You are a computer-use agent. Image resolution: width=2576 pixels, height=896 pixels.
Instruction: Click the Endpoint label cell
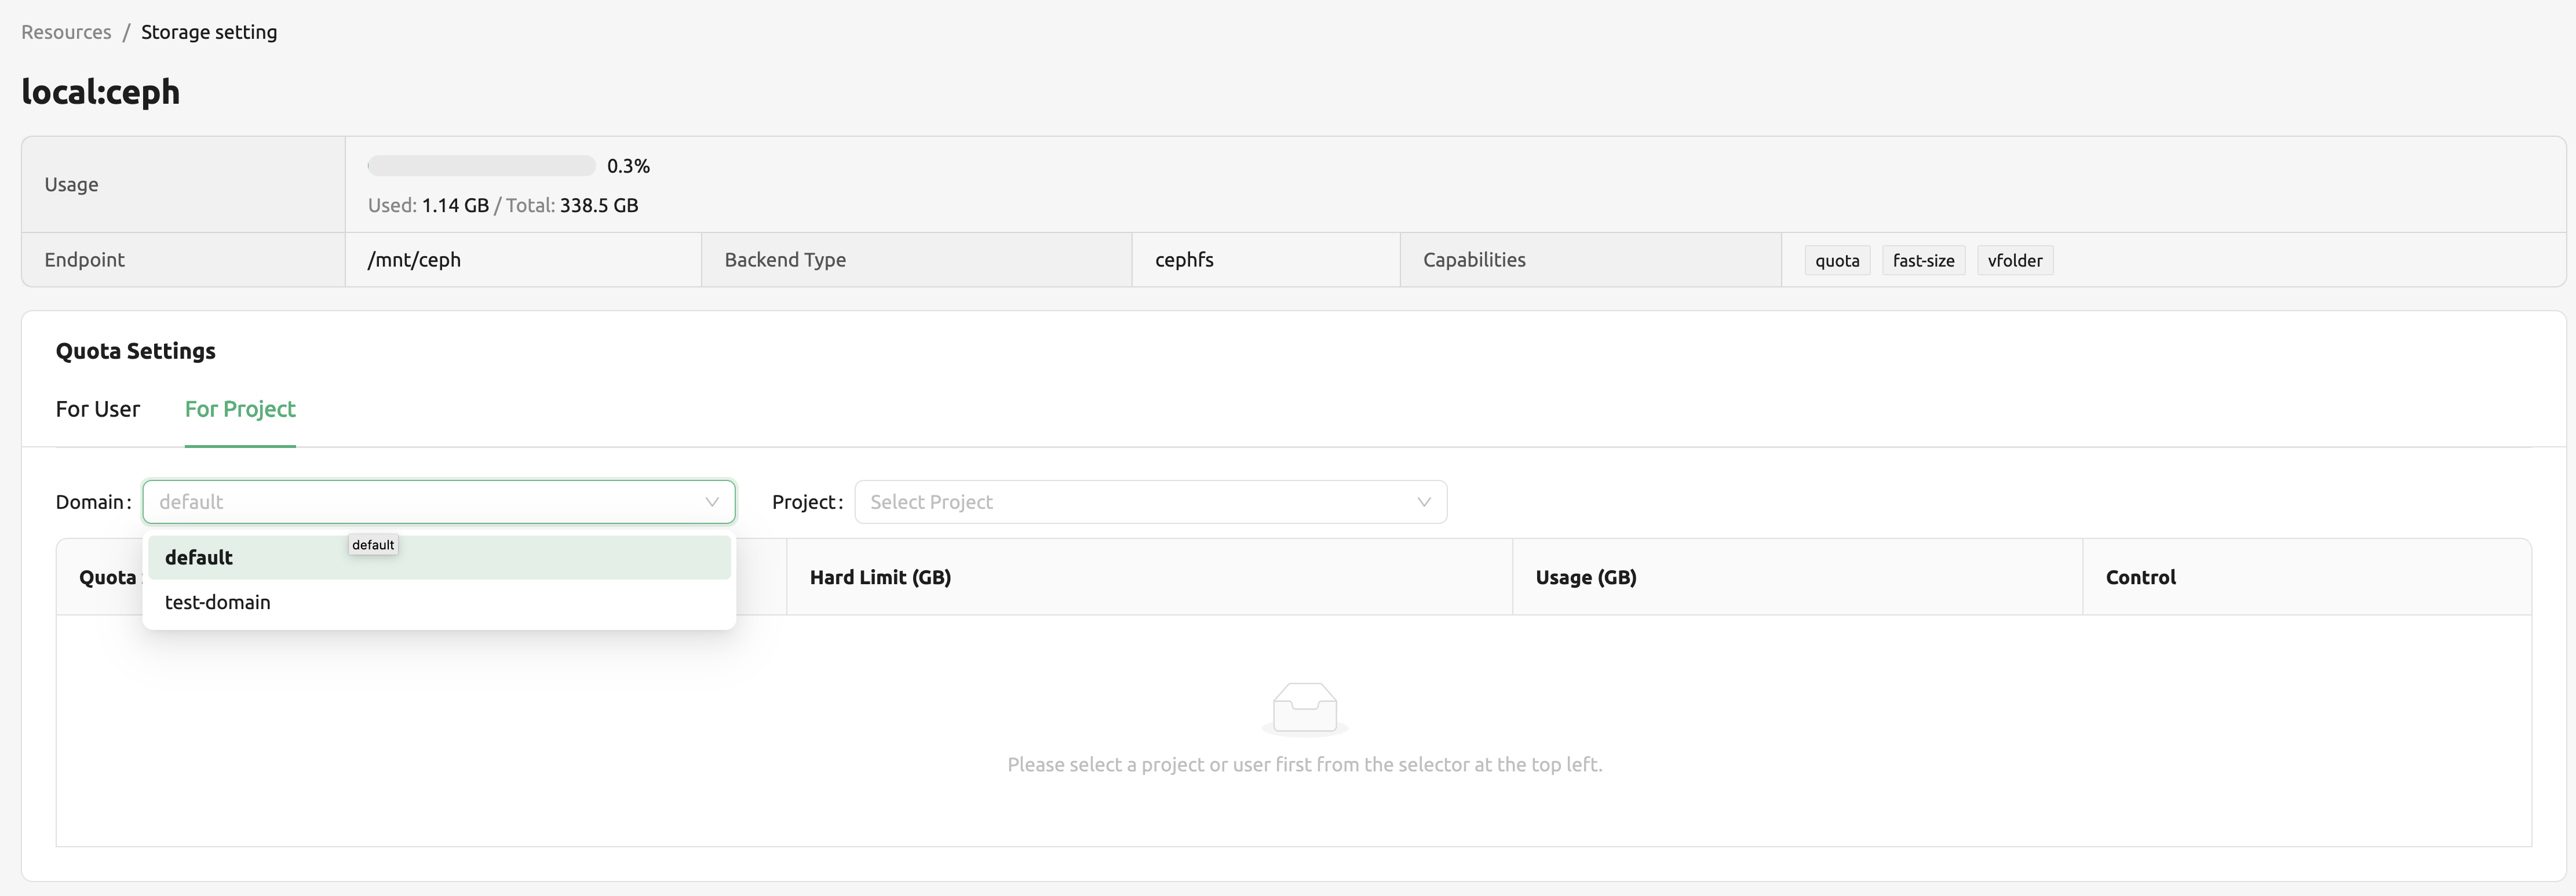click(184, 260)
